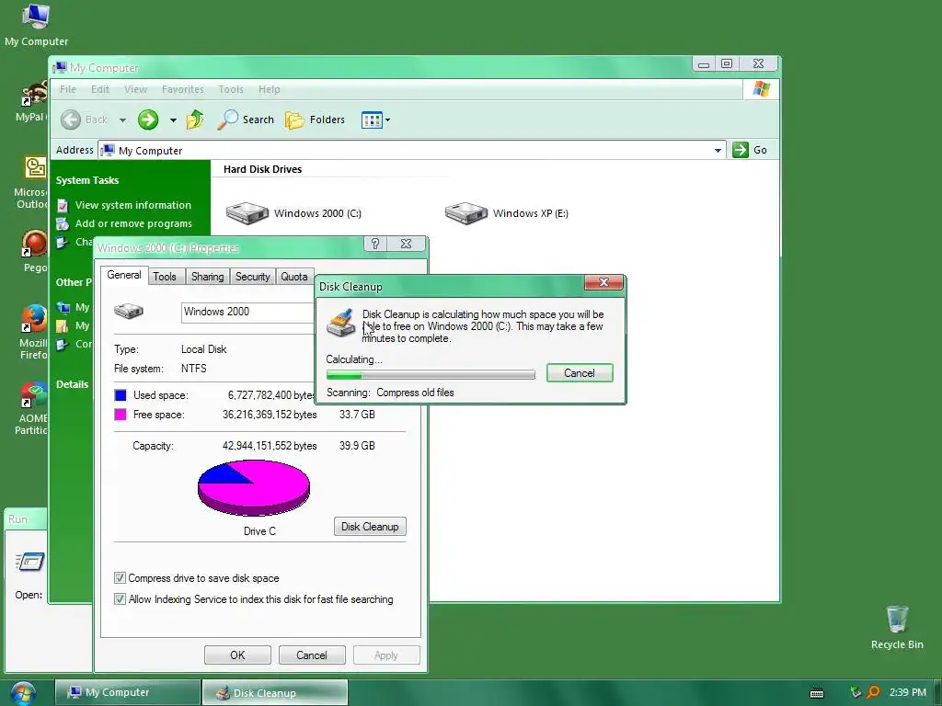Click Add or remove programs link

click(133, 223)
